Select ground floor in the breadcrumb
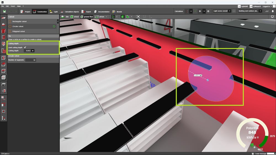This screenshot has width=276, height=155. click(x=87, y=17)
